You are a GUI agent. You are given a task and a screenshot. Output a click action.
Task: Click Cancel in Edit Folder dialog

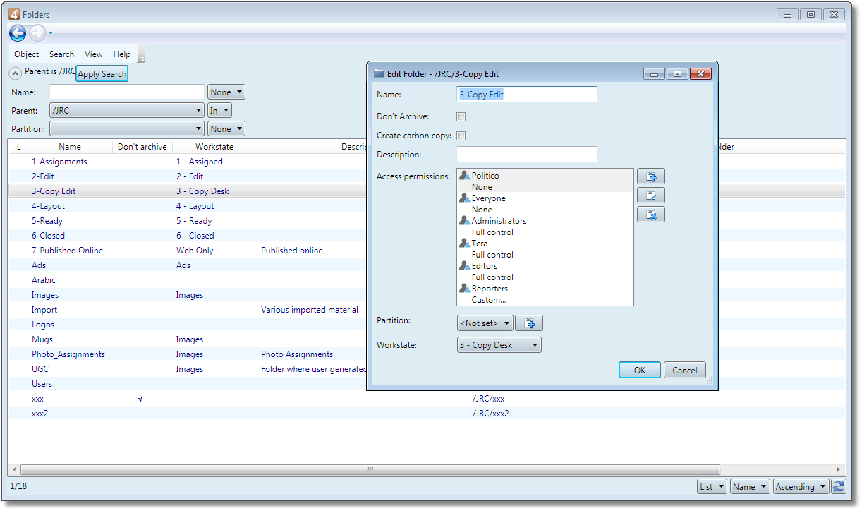(x=685, y=371)
